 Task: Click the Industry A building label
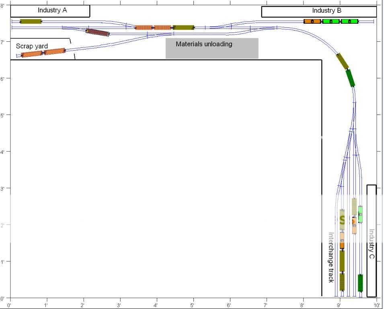[x=52, y=10]
